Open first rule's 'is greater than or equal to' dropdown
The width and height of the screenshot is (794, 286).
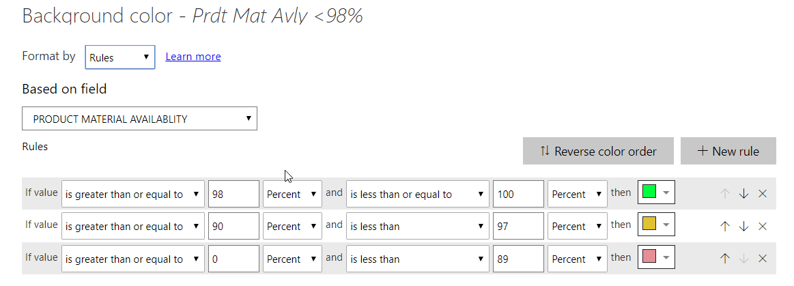point(133,194)
